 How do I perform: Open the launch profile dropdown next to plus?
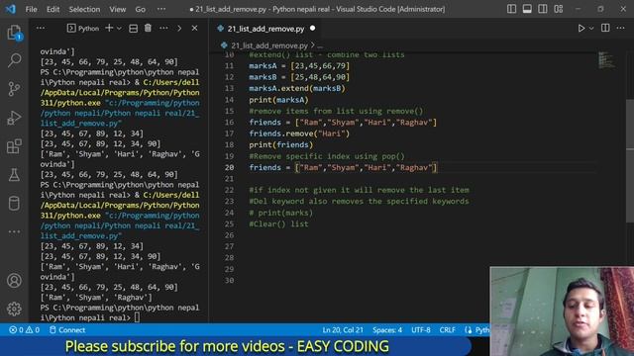119,29
